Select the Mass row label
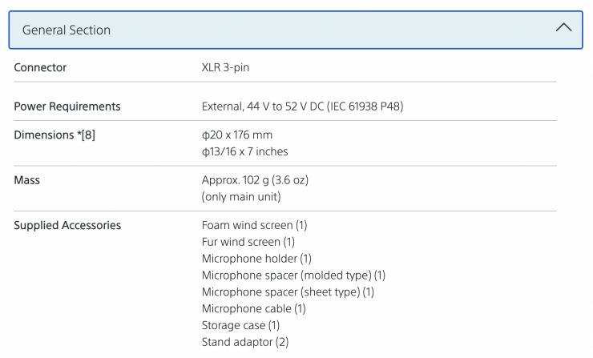The height and width of the screenshot is (358, 593). point(27,179)
